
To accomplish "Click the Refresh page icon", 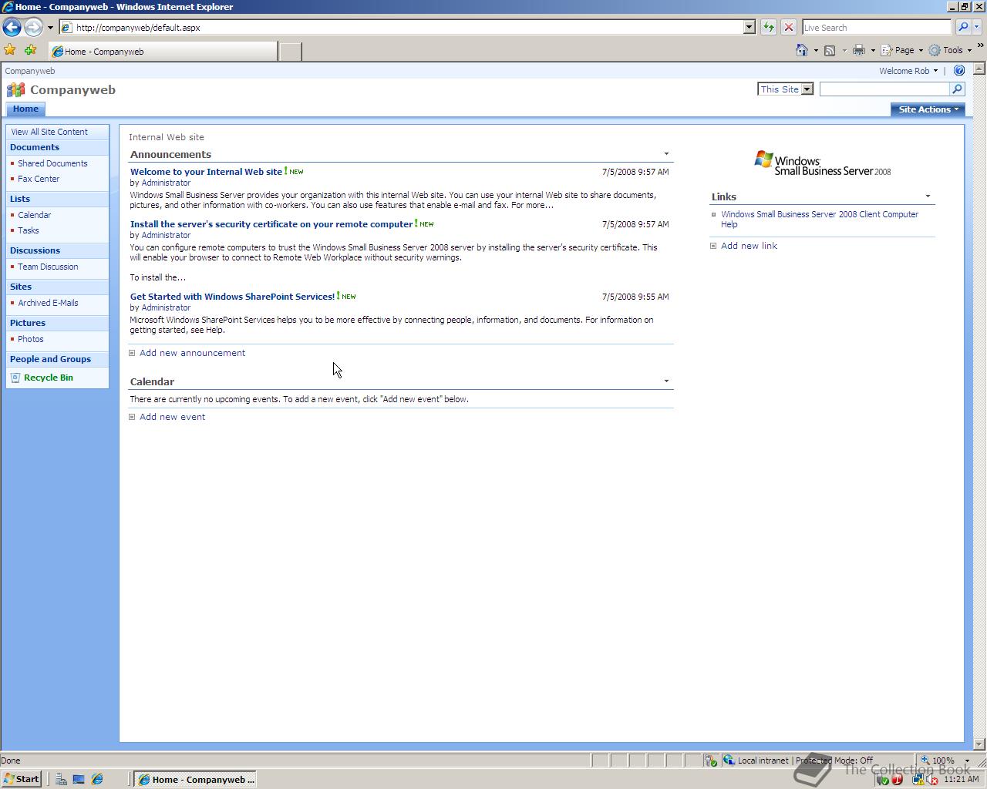I will [769, 27].
